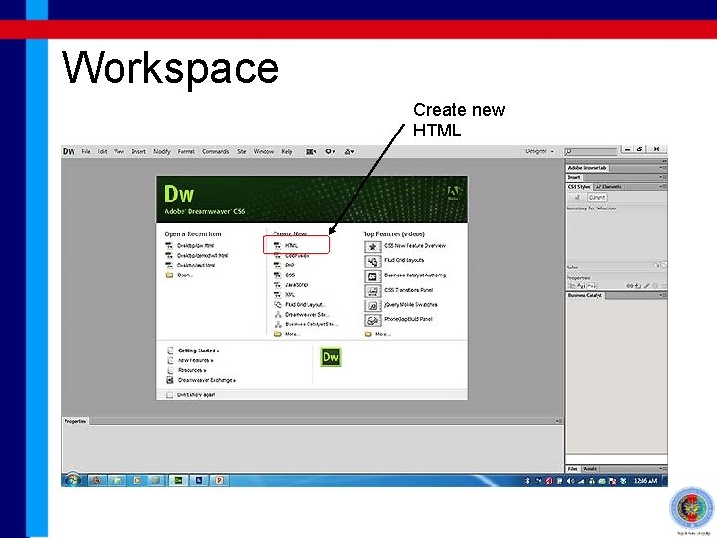This screenshot has height=538, width=717.
Task: Open the Business Catalyst panel options menu
Action: point(662,295)
